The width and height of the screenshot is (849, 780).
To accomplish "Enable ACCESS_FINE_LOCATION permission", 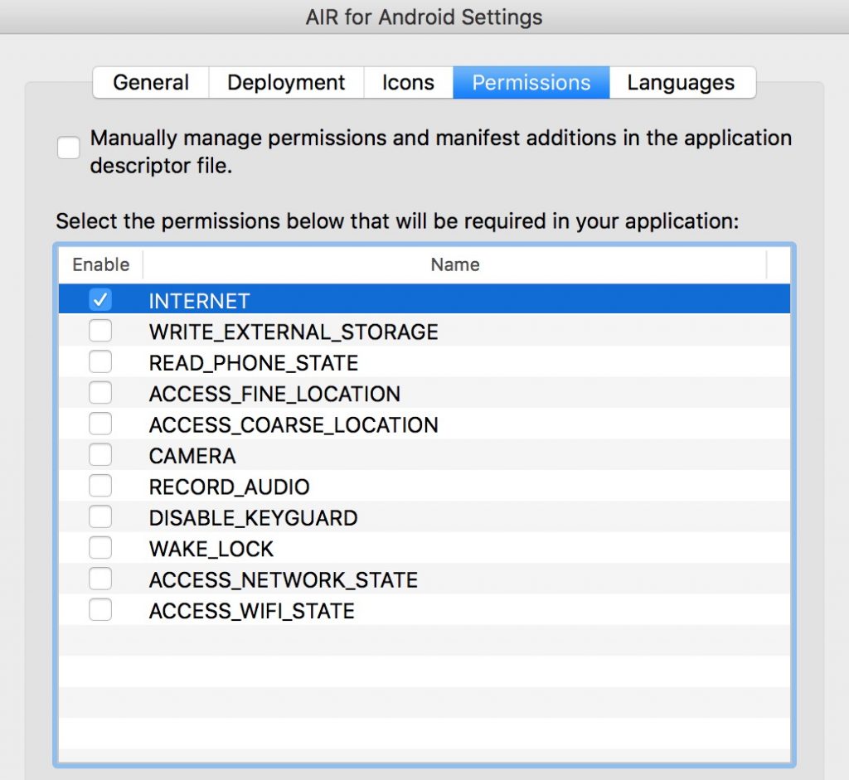I will pos(100,392).
